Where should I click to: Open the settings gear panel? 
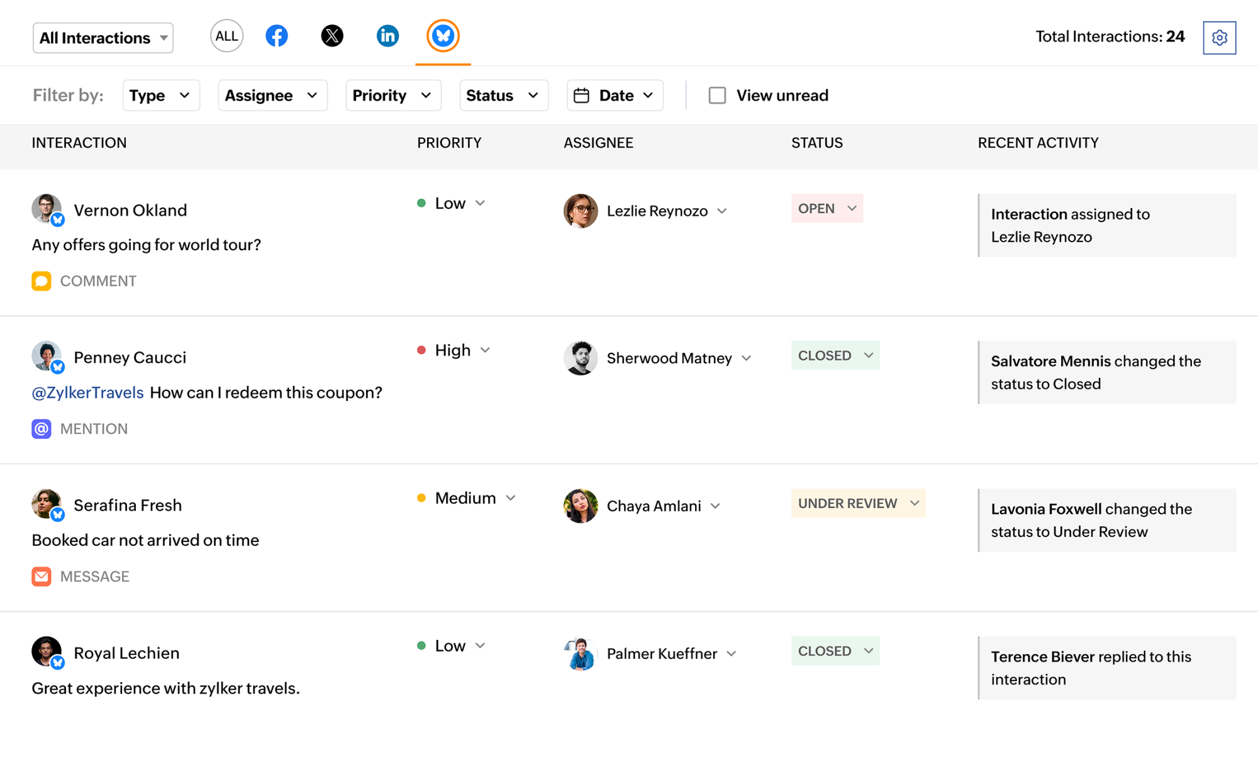point(1219,37)
